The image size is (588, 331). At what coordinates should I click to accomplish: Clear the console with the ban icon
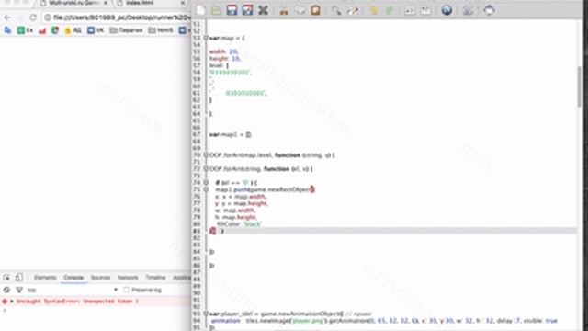coord(6,290)
